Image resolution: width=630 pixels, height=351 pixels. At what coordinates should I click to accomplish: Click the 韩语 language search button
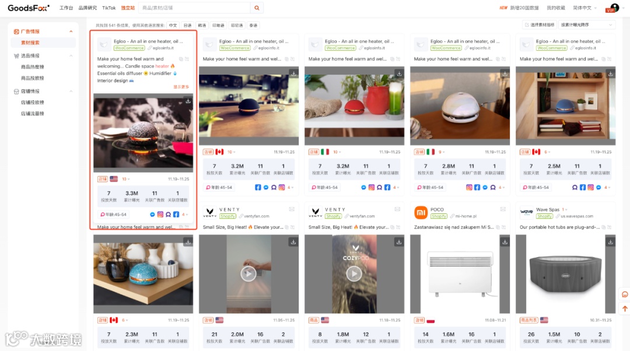[202, 25]
